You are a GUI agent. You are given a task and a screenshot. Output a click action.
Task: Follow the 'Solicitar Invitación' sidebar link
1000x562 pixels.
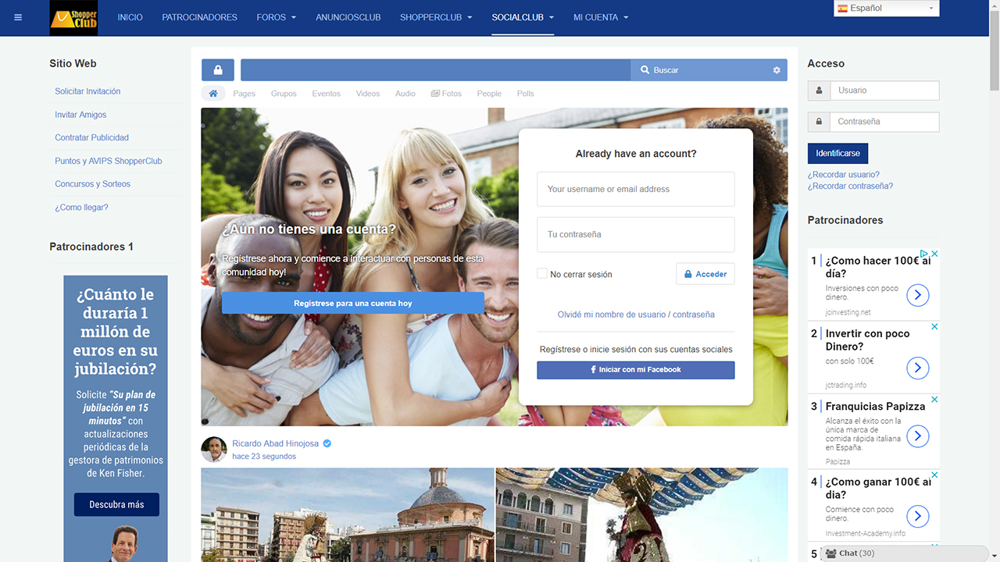[87, 91]
